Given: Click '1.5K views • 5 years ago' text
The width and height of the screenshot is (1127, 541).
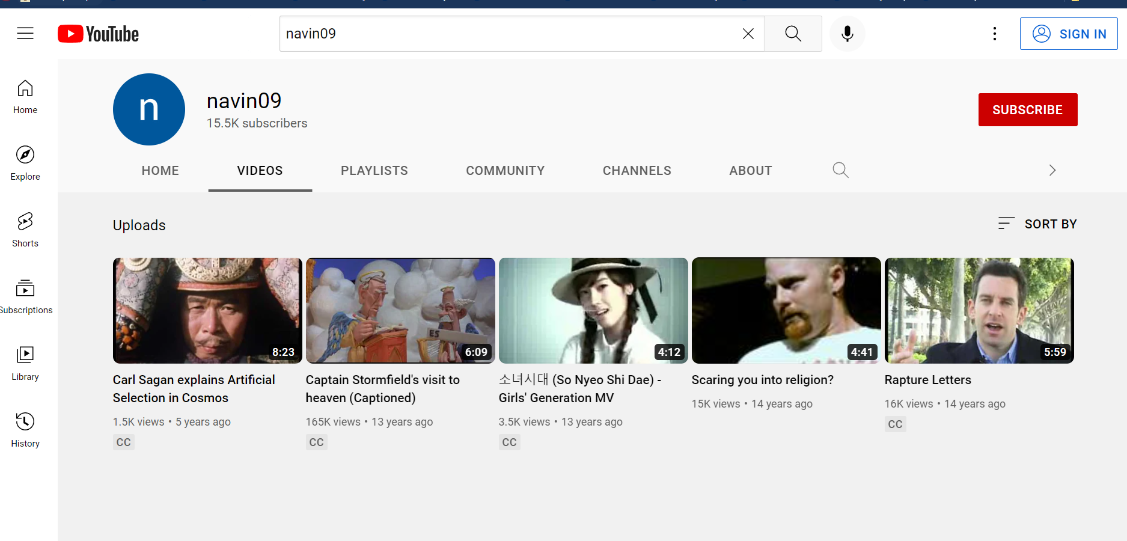Looking at the screenshot, I should 172,422.
